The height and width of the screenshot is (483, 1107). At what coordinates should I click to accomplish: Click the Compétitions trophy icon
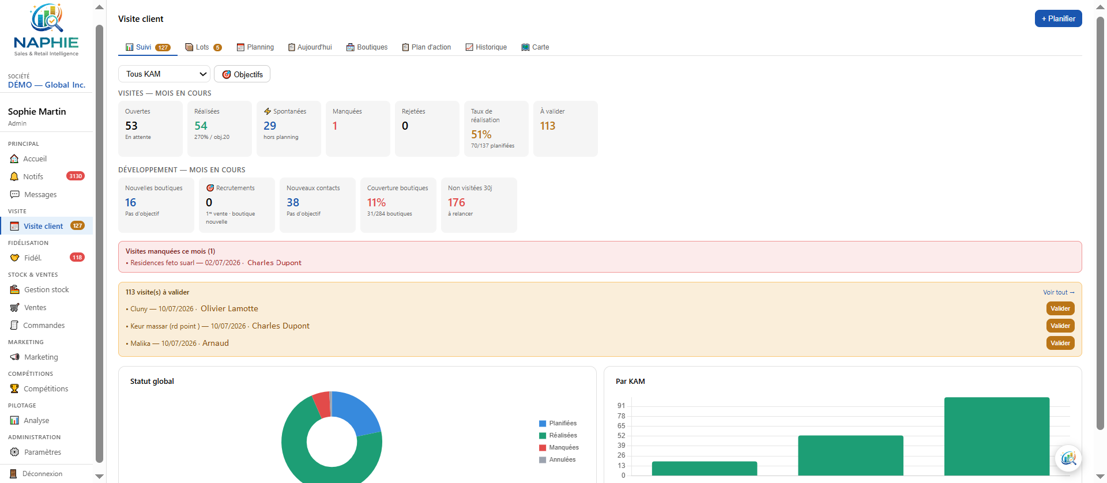14,388
